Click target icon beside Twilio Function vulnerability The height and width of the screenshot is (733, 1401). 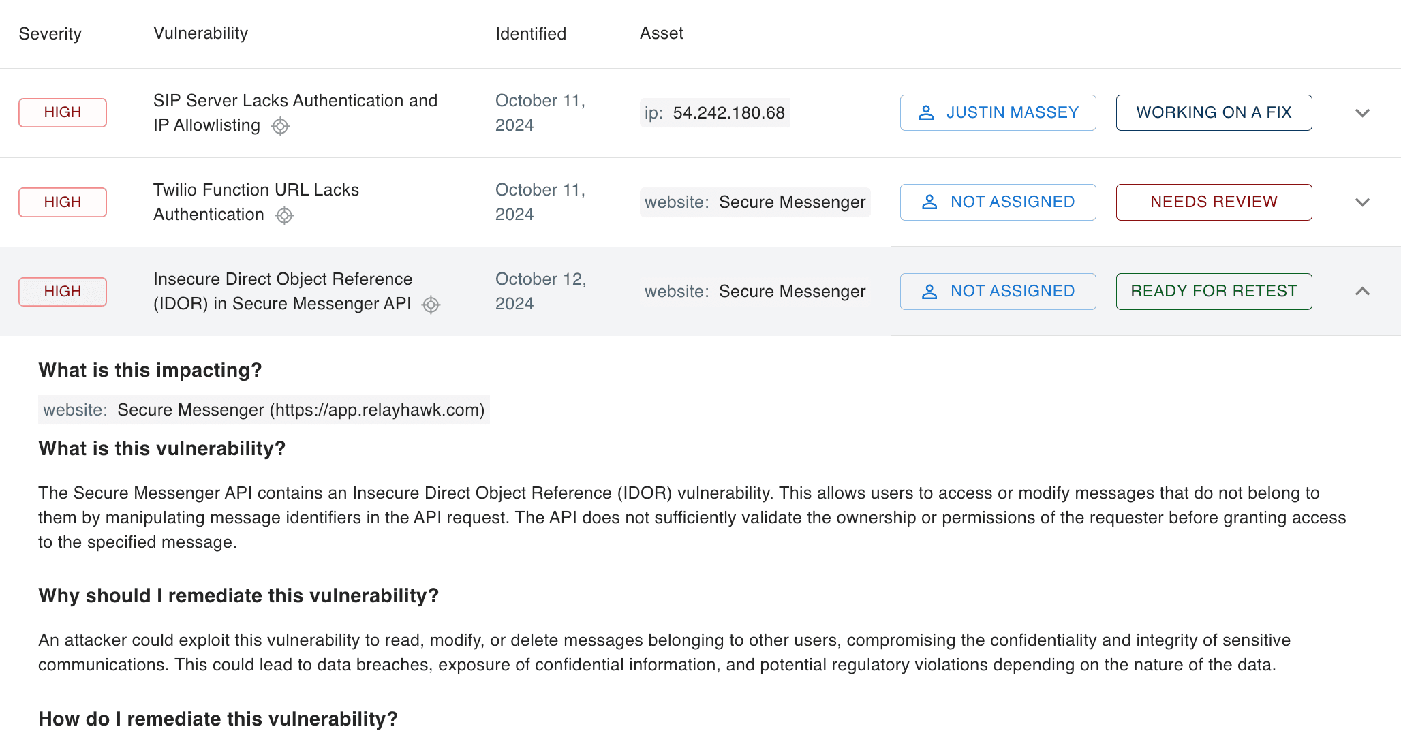[284, 215]
